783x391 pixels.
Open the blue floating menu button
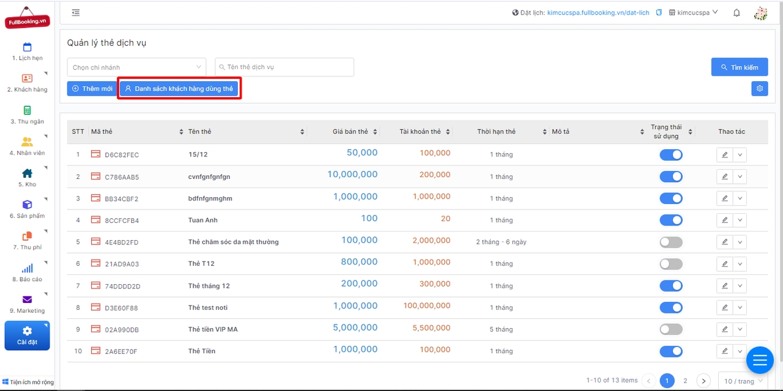click(759, 360)
